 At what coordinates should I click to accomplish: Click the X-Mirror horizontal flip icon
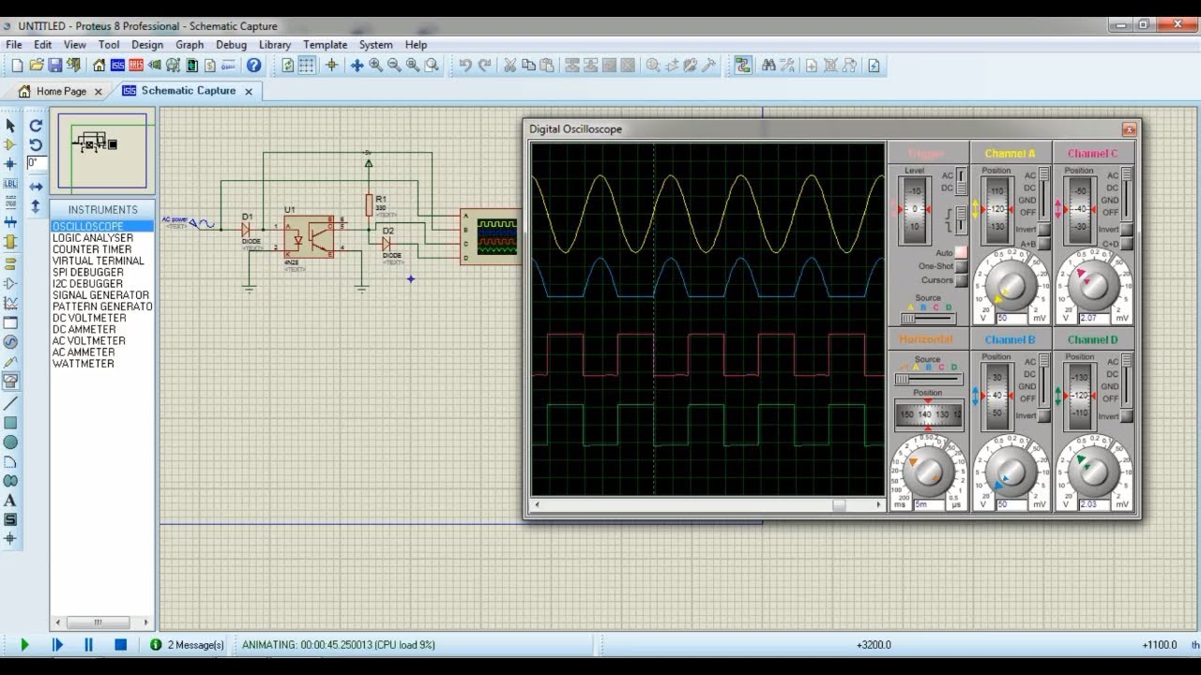point(36,187)
